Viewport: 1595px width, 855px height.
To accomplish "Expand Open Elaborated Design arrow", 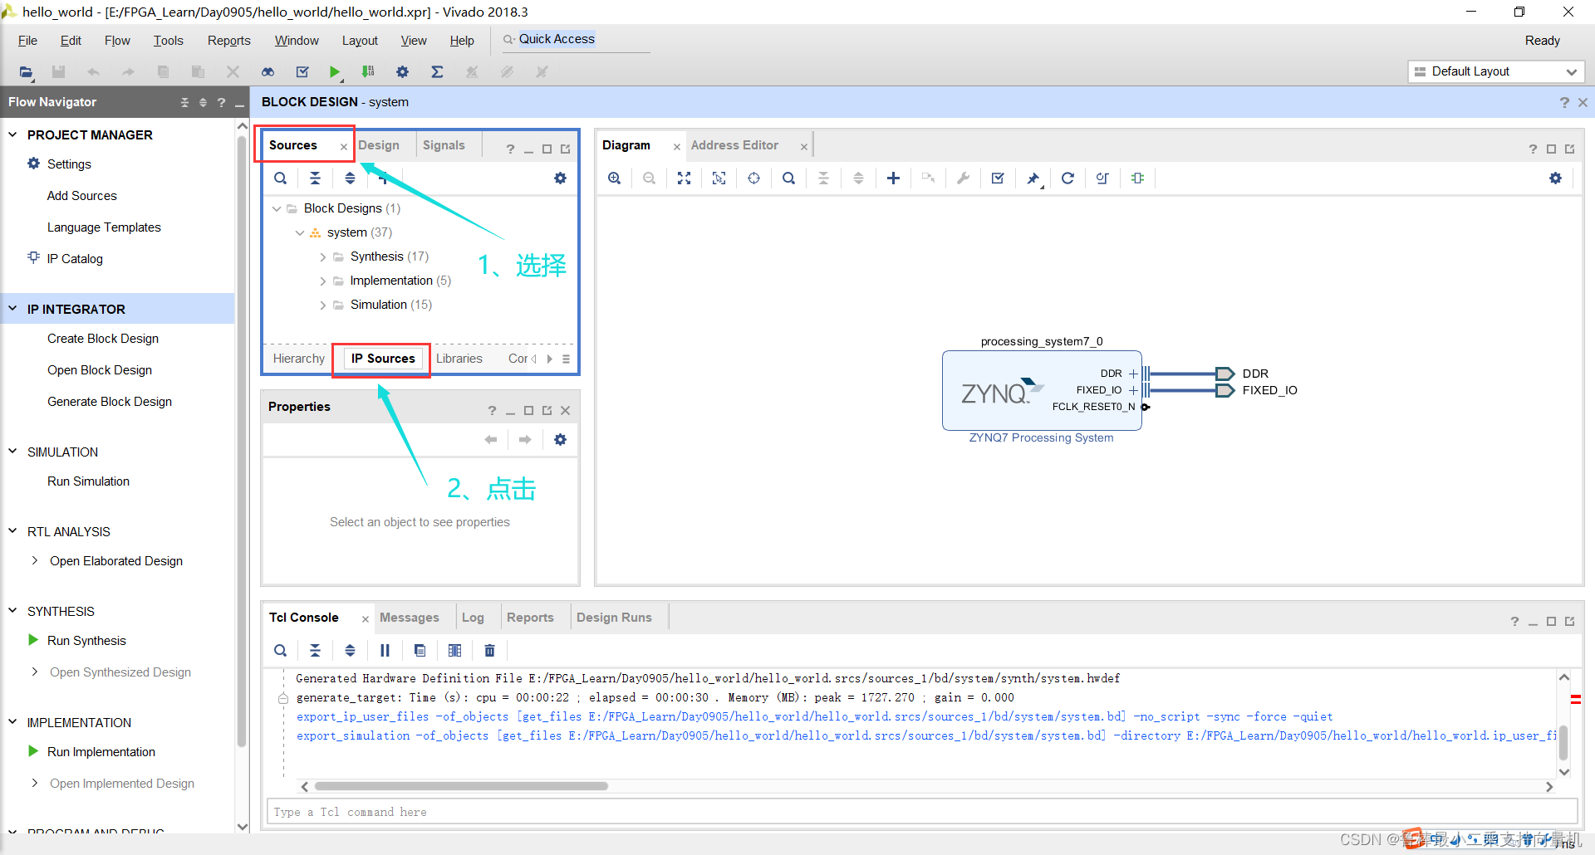I will coord(34,561).
